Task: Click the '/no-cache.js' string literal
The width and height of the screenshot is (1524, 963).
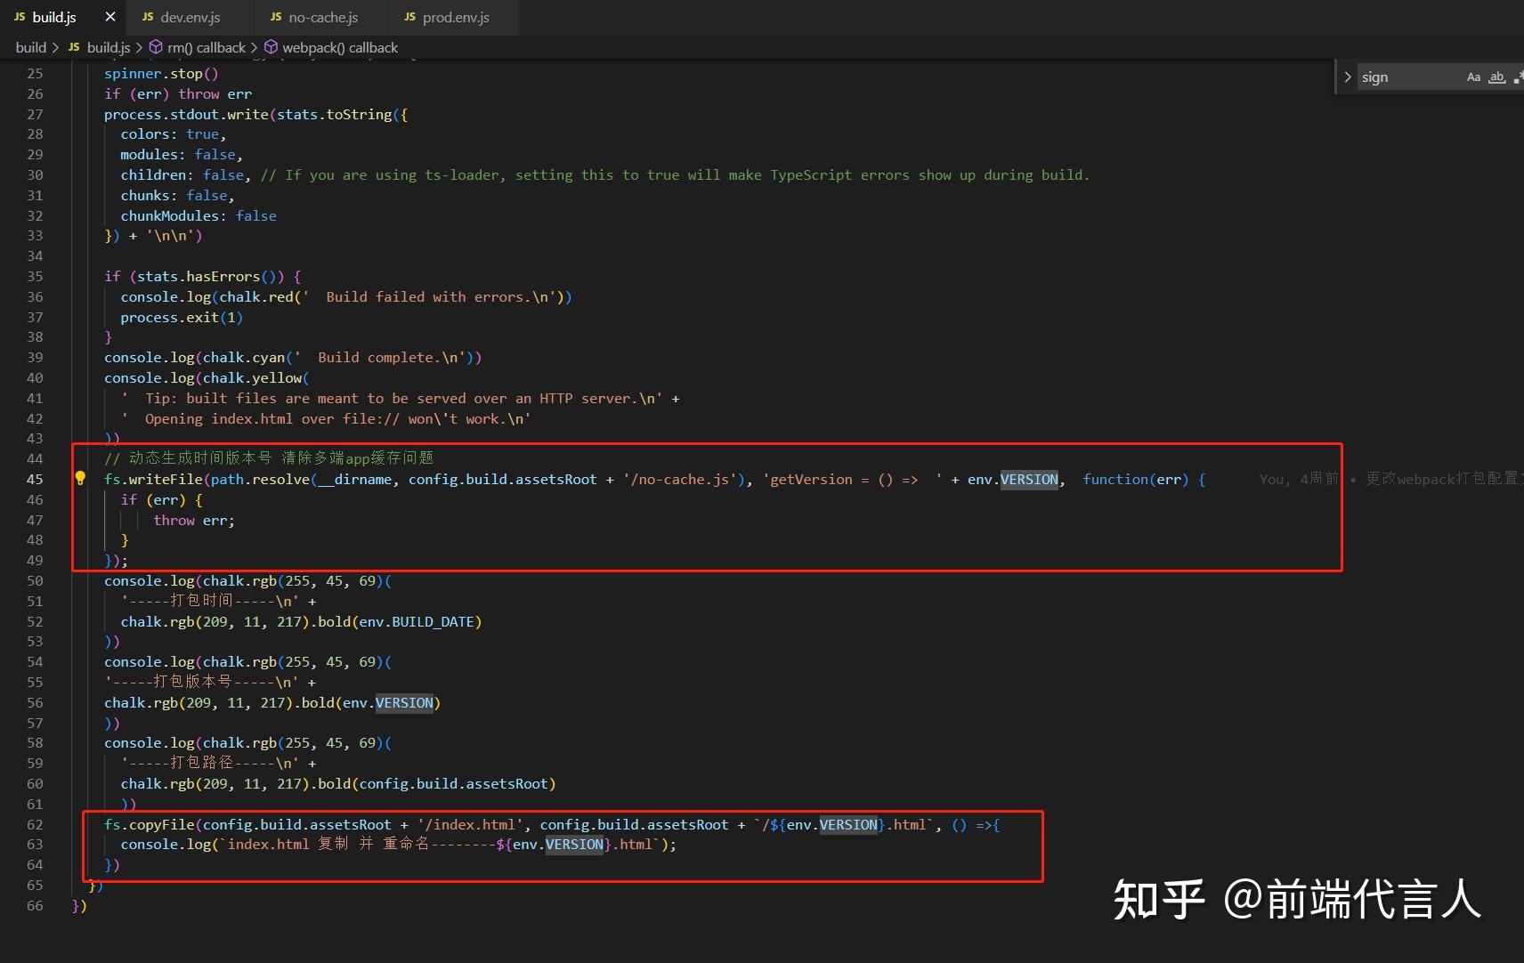Action: 680,479
